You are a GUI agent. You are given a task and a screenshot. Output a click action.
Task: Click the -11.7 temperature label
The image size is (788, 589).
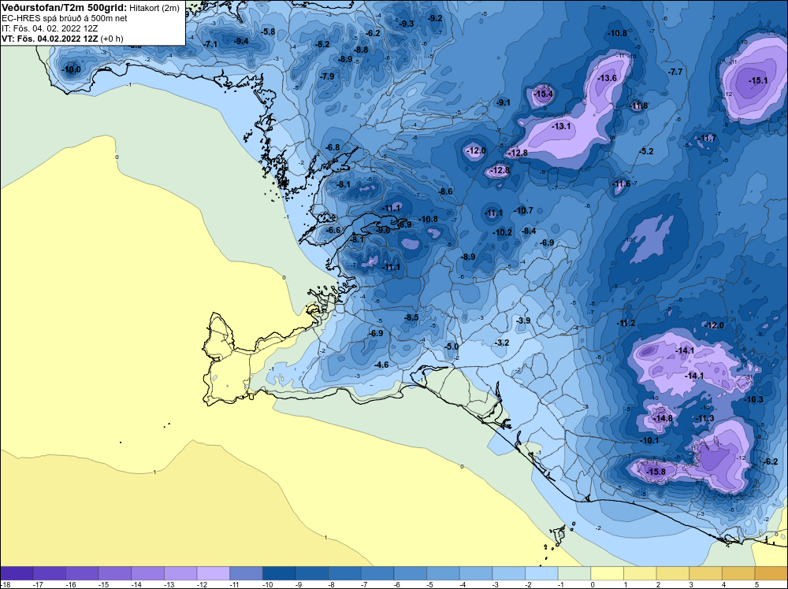[707, 138]
